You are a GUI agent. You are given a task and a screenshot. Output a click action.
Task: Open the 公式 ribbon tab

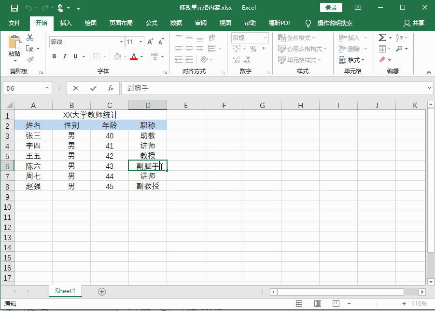152,23
